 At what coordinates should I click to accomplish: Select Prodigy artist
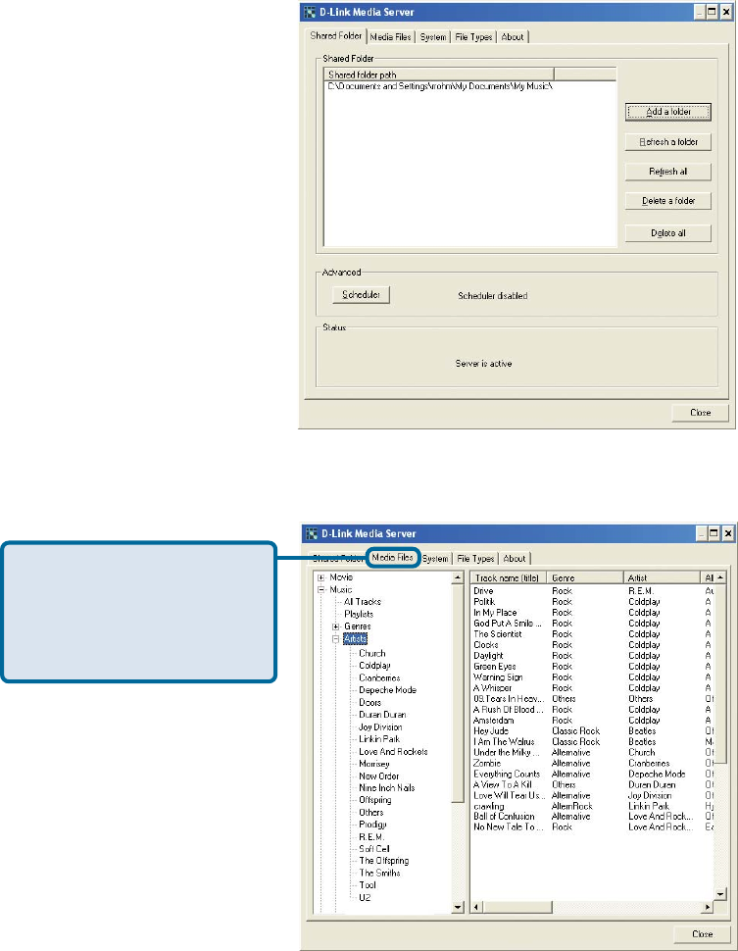(372, 825)
